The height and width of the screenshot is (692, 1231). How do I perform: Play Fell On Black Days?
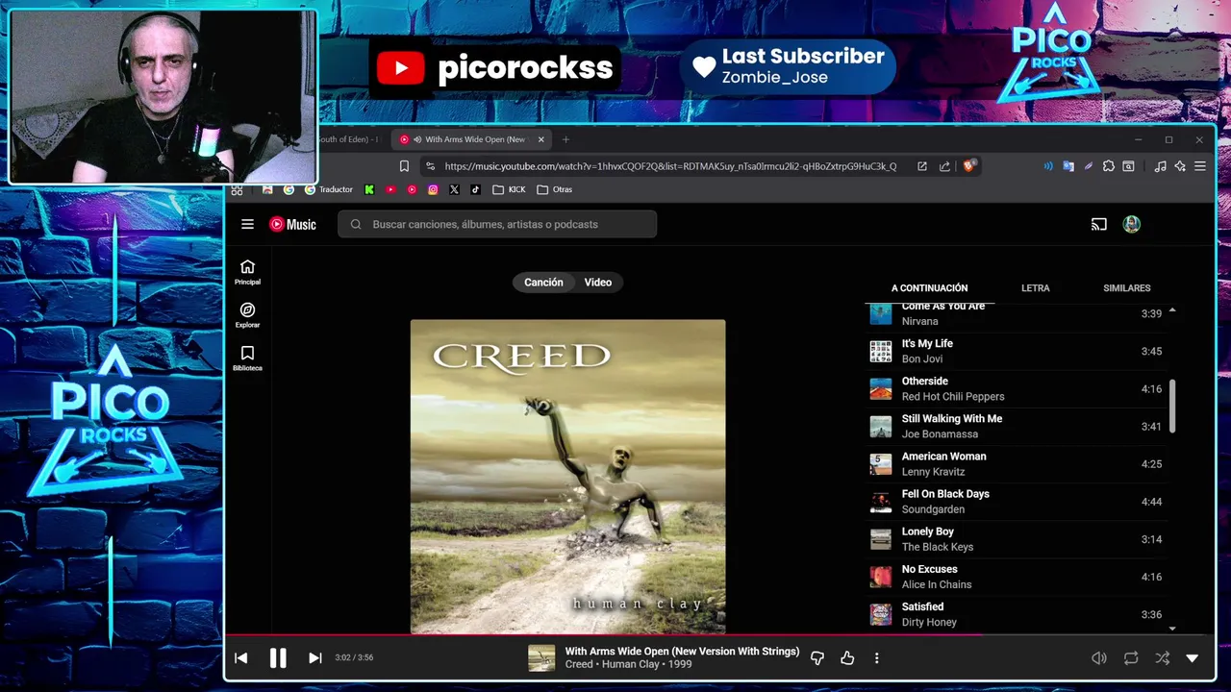[1017, 501]
